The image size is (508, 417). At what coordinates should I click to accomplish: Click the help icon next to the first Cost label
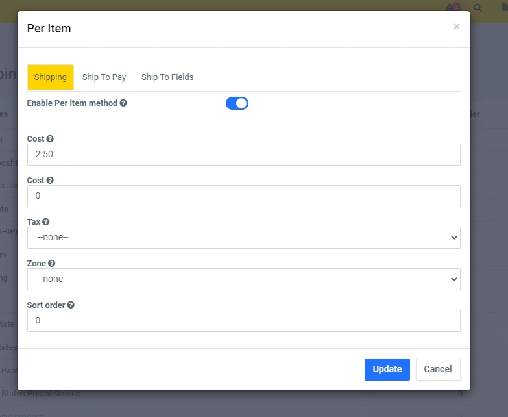coord(50,139)
